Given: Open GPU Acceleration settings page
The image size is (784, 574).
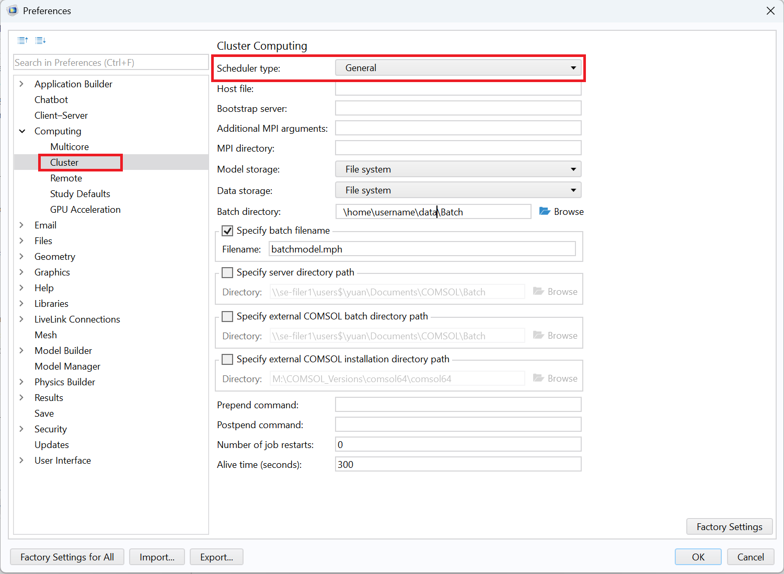Looking at the screenshot, I should (85, 209).
